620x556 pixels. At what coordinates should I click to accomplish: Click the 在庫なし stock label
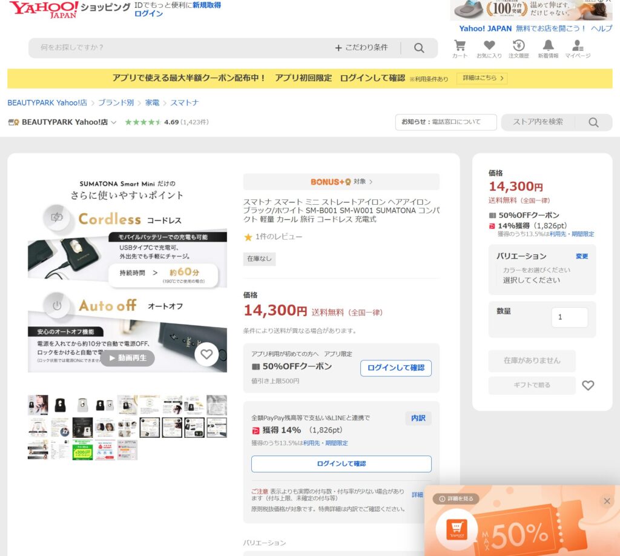259,259
